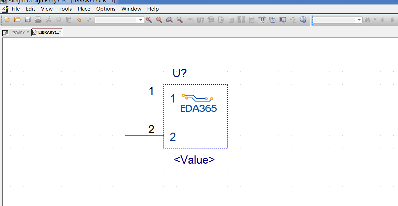Open the Window menu
Image resolution: width=398 pixels, height=206 pixels.
click(x=131, y=9)
